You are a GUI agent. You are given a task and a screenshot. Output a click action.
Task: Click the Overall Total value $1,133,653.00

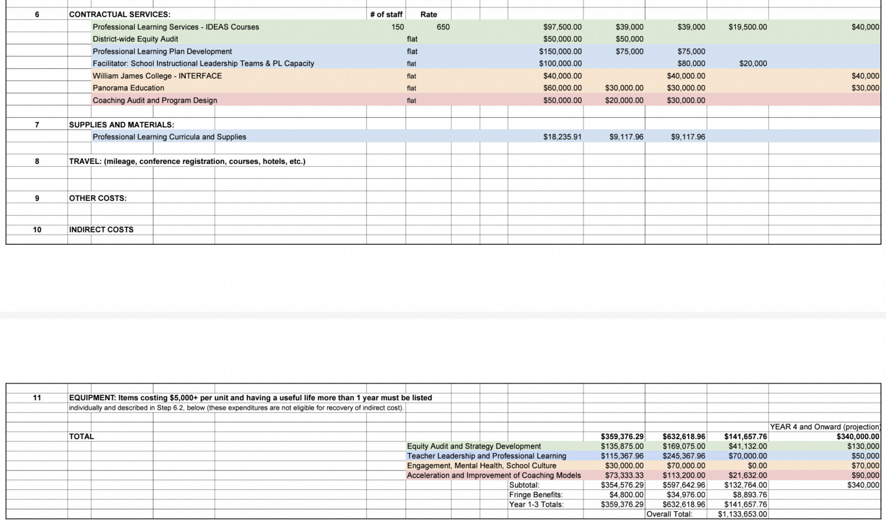tap(742, 514)
